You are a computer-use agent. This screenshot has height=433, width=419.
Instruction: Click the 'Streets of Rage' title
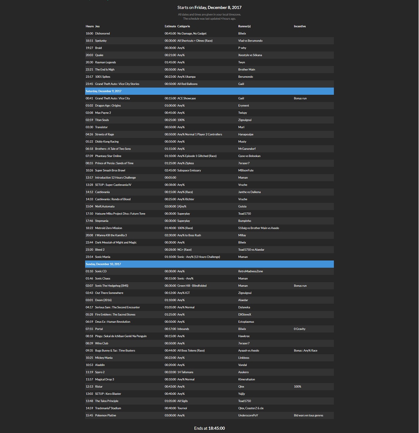pos(104,135)
